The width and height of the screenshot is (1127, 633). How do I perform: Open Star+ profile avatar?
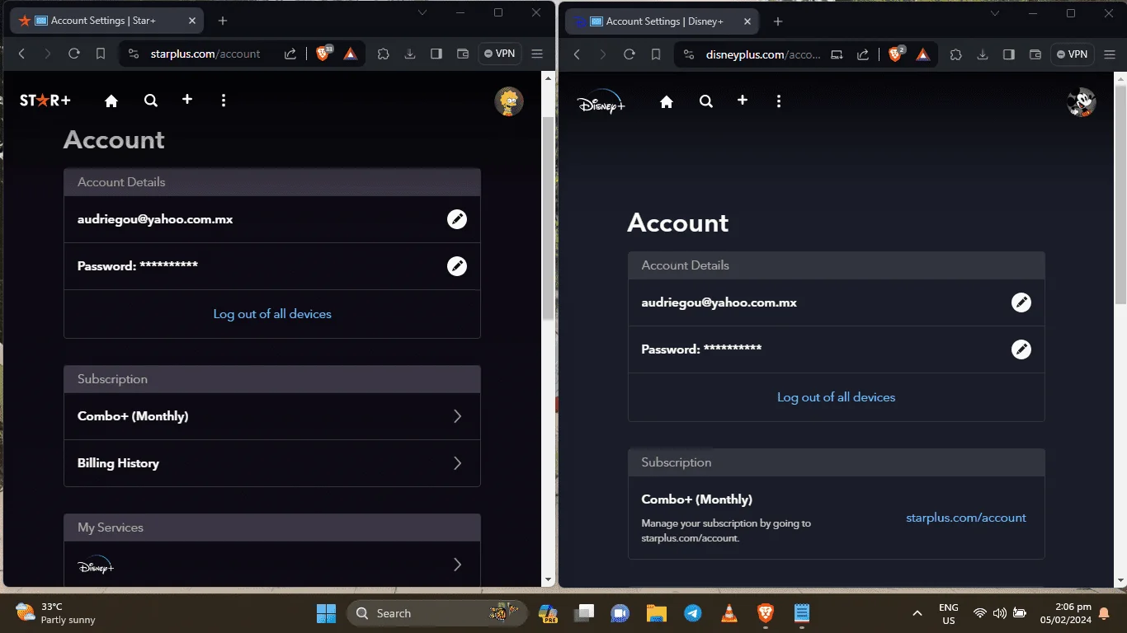coord(509,101)
